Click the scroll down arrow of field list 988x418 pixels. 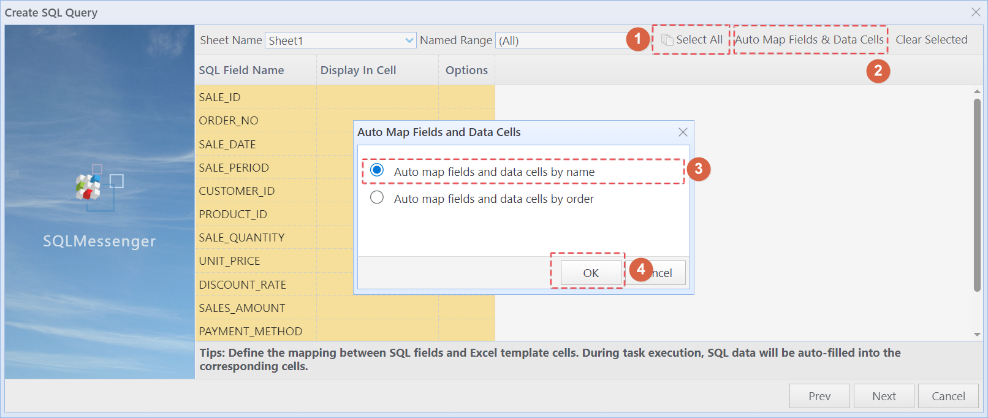pos(977,335)
